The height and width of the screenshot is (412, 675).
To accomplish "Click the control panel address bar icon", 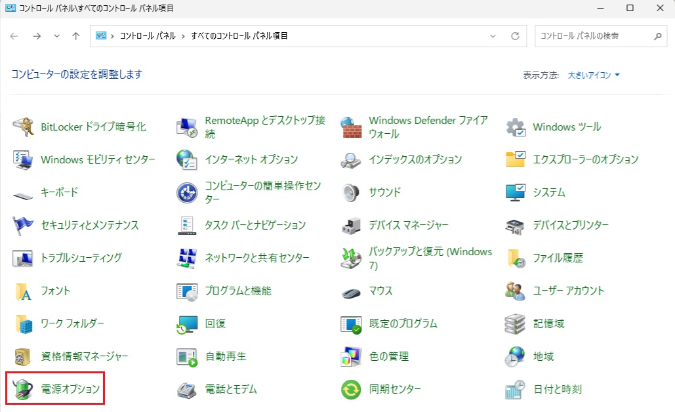I will [101, 35].
